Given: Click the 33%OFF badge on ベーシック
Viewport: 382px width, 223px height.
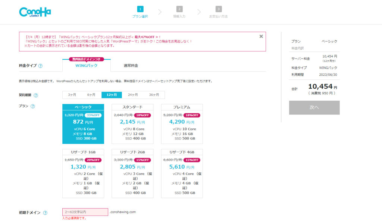Looking at the screenshot, I should point(93,115).
